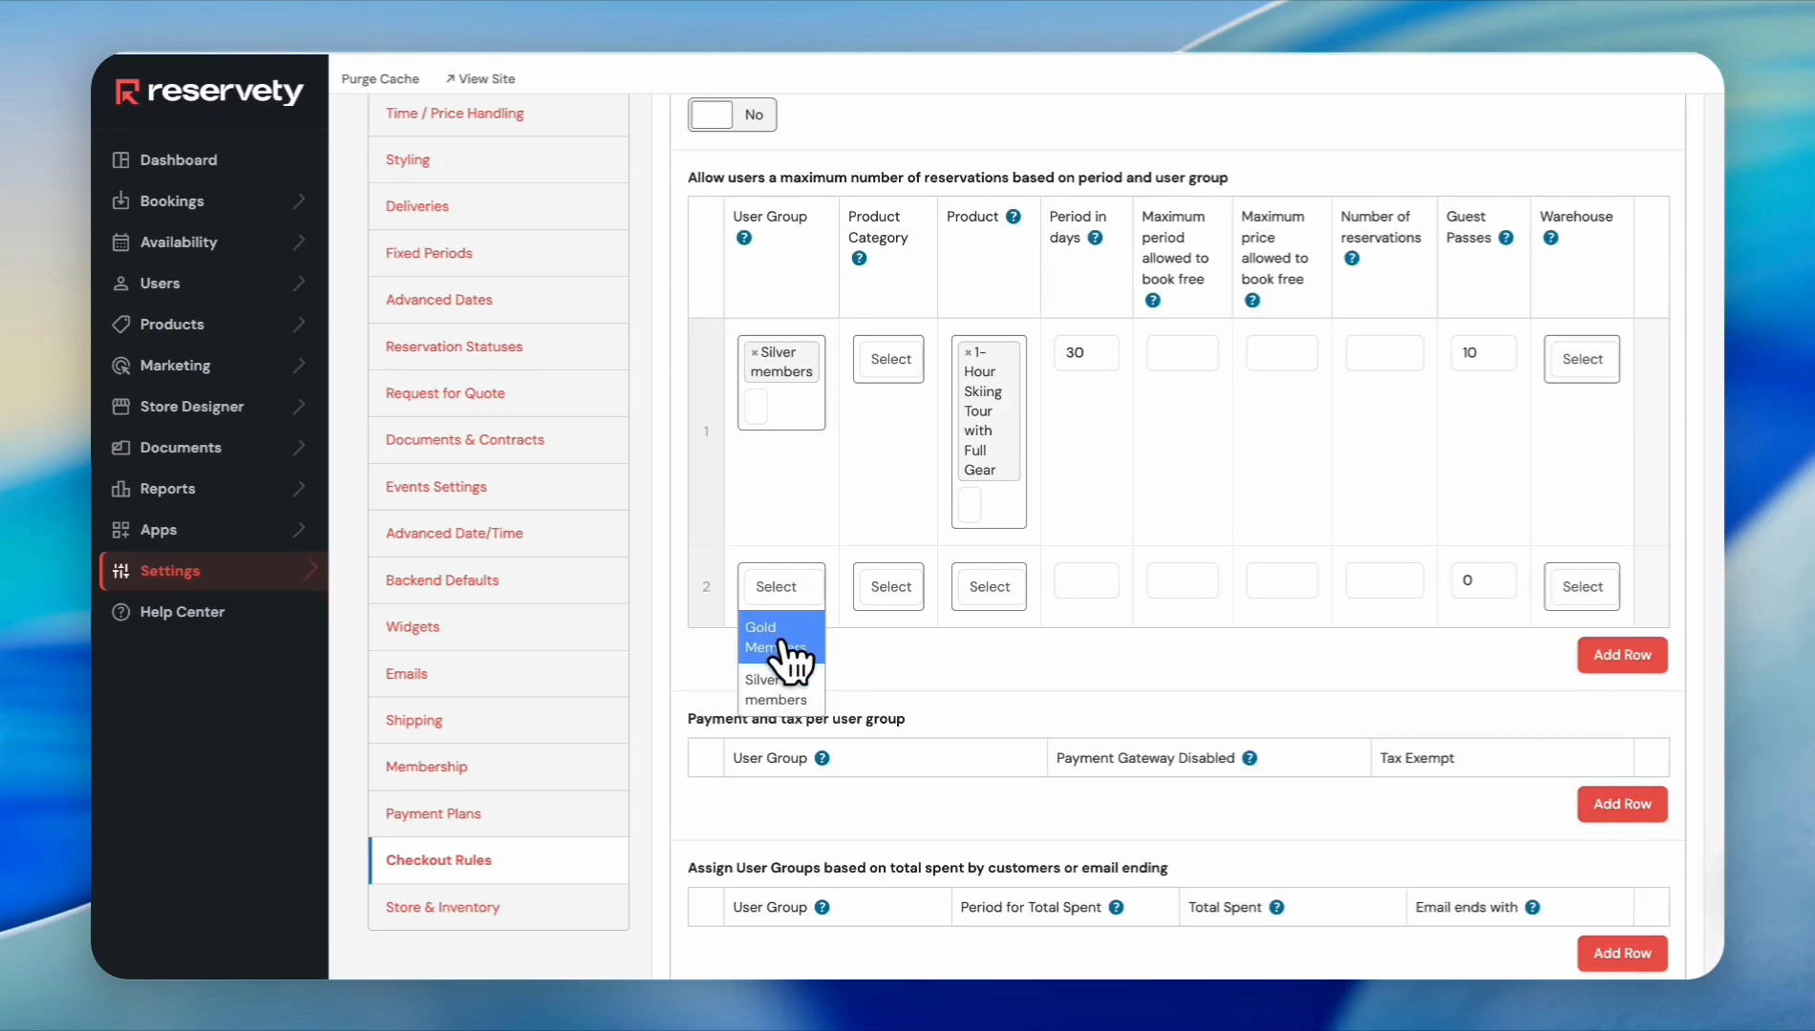Image resolution: width=1815 pixels, height=1031 pixels.
Task: Click help icon beside Payment Gateway Disabled
Action: click(1249, 758)
